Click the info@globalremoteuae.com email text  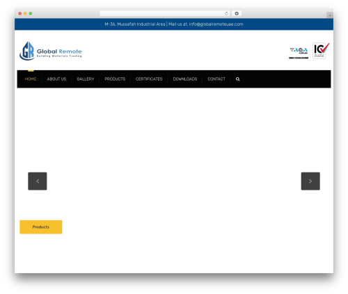point(216,24)
